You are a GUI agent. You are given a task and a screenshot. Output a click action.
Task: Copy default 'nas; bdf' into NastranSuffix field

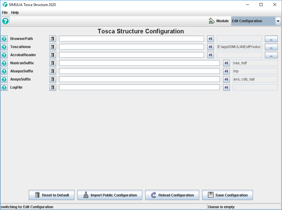pos(226,63)
